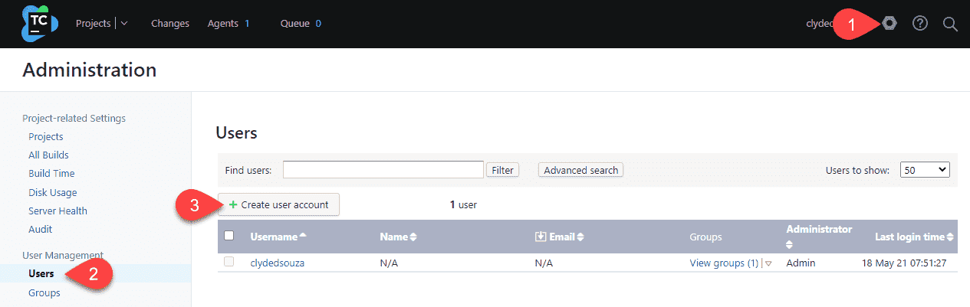Click the search magnifier icon
The height and width of the screenshot is (307, 970).
click(x=950, y=24)
